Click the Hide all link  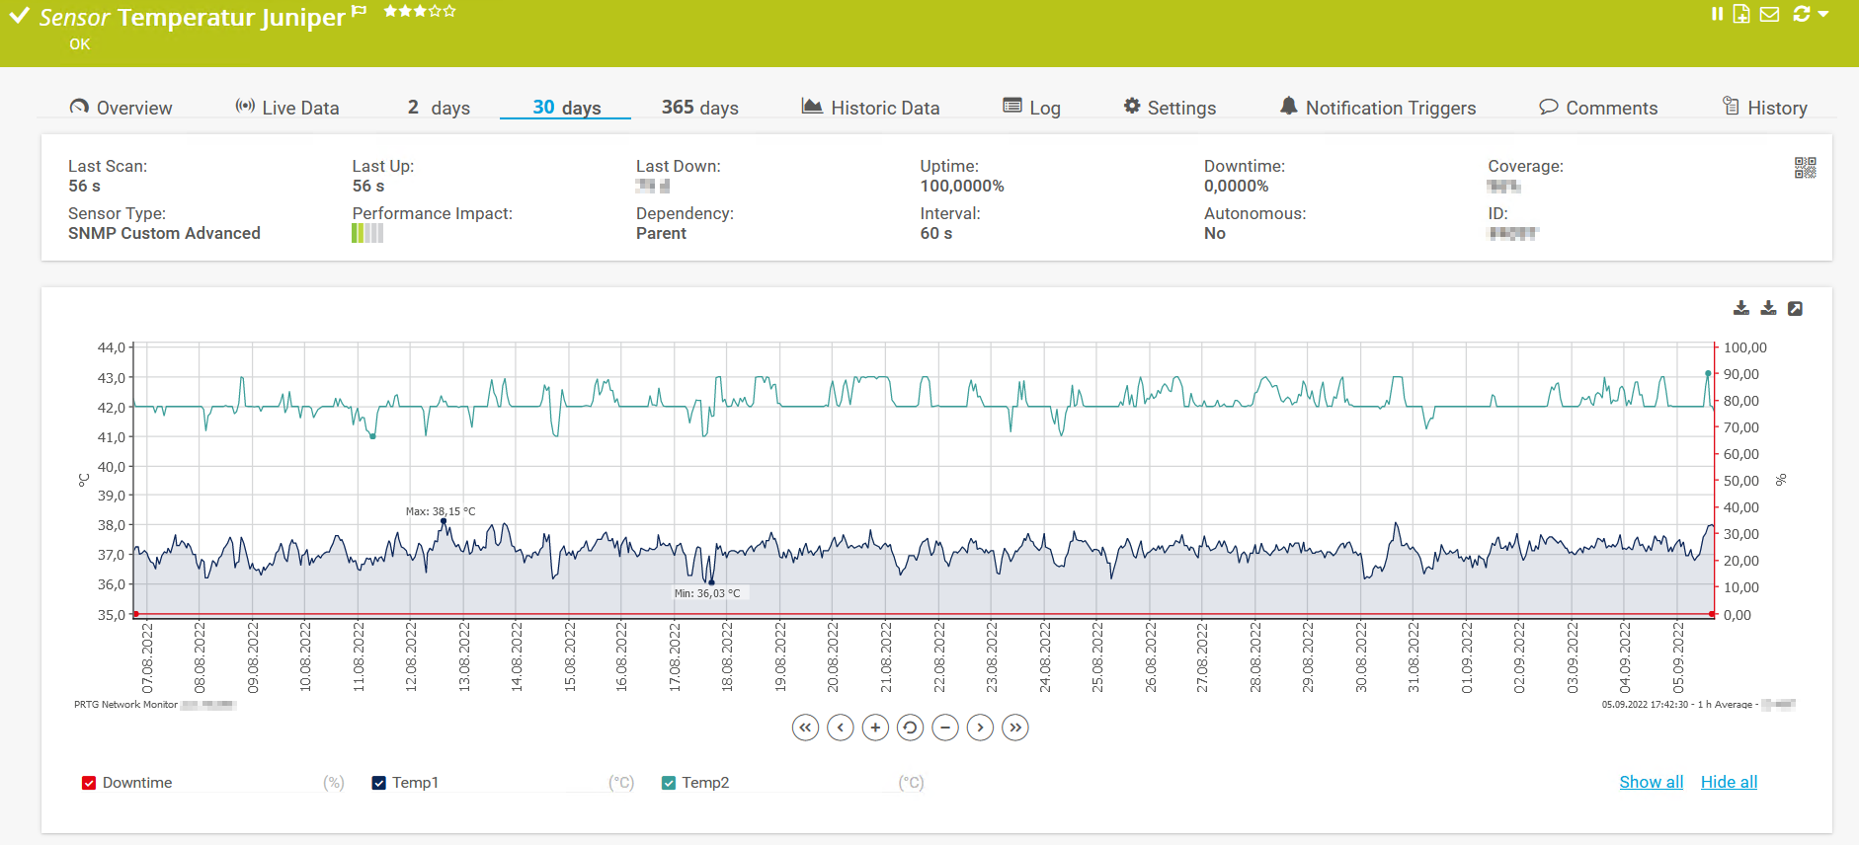click(x=1729, y=782)
